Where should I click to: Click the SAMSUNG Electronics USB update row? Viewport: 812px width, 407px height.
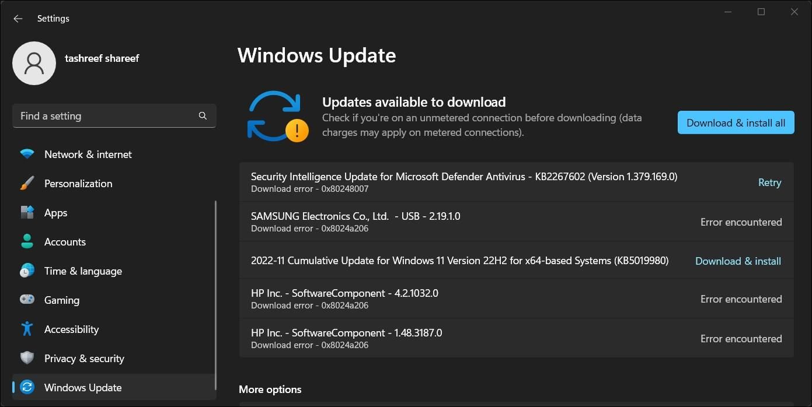(x=516, y=222)
